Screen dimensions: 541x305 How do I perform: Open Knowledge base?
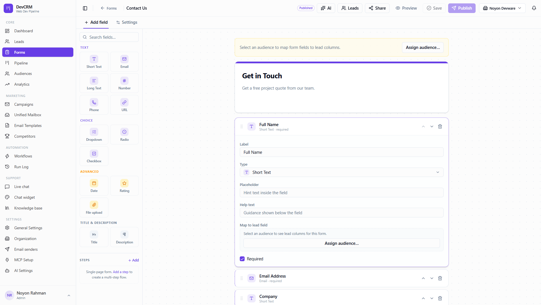point(38,208)
